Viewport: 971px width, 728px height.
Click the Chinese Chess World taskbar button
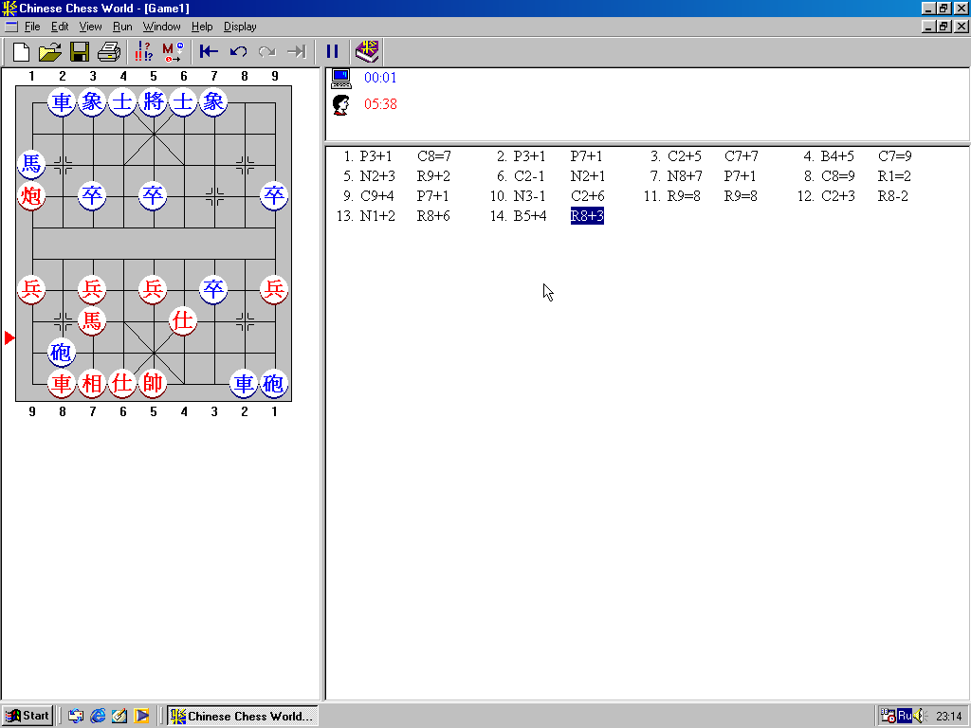click(243, 716)
